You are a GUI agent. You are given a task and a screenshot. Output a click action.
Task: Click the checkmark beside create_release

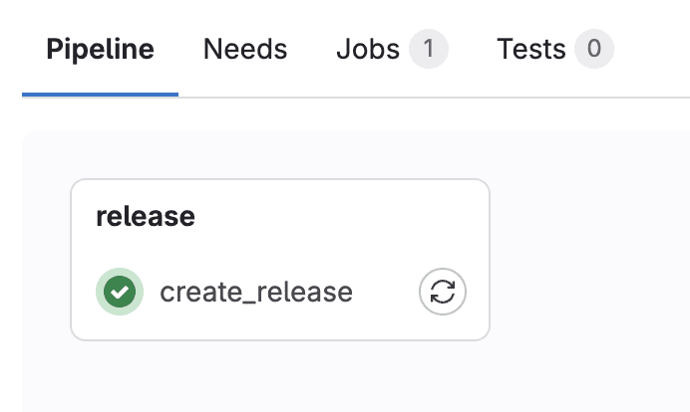120,292
